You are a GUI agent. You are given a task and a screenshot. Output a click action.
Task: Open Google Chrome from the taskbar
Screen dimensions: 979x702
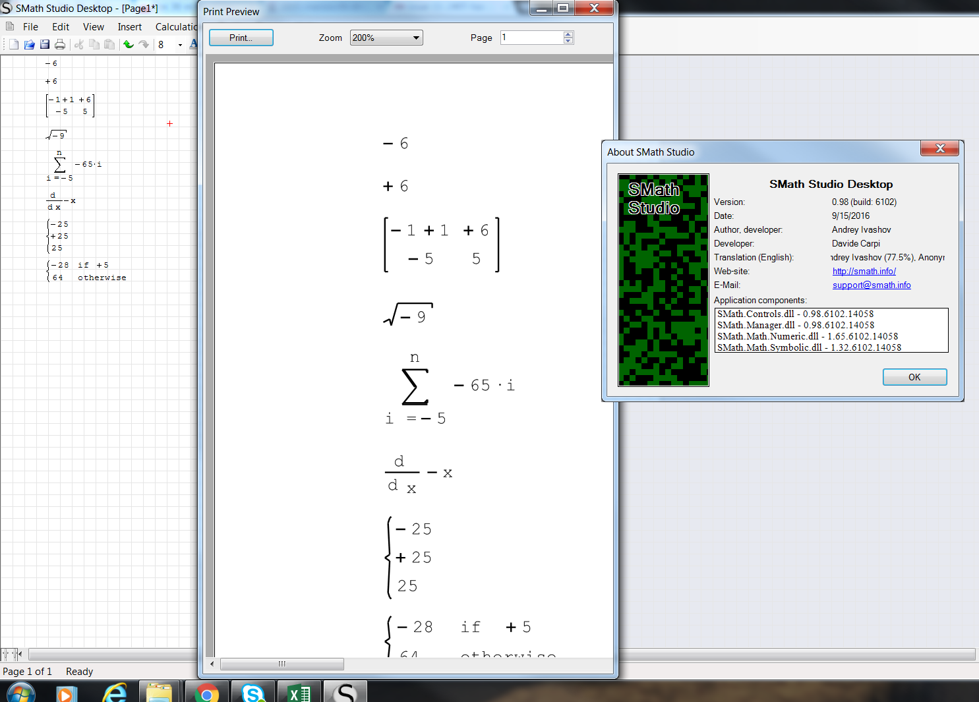pyautogui.click(x=207, y=693)
